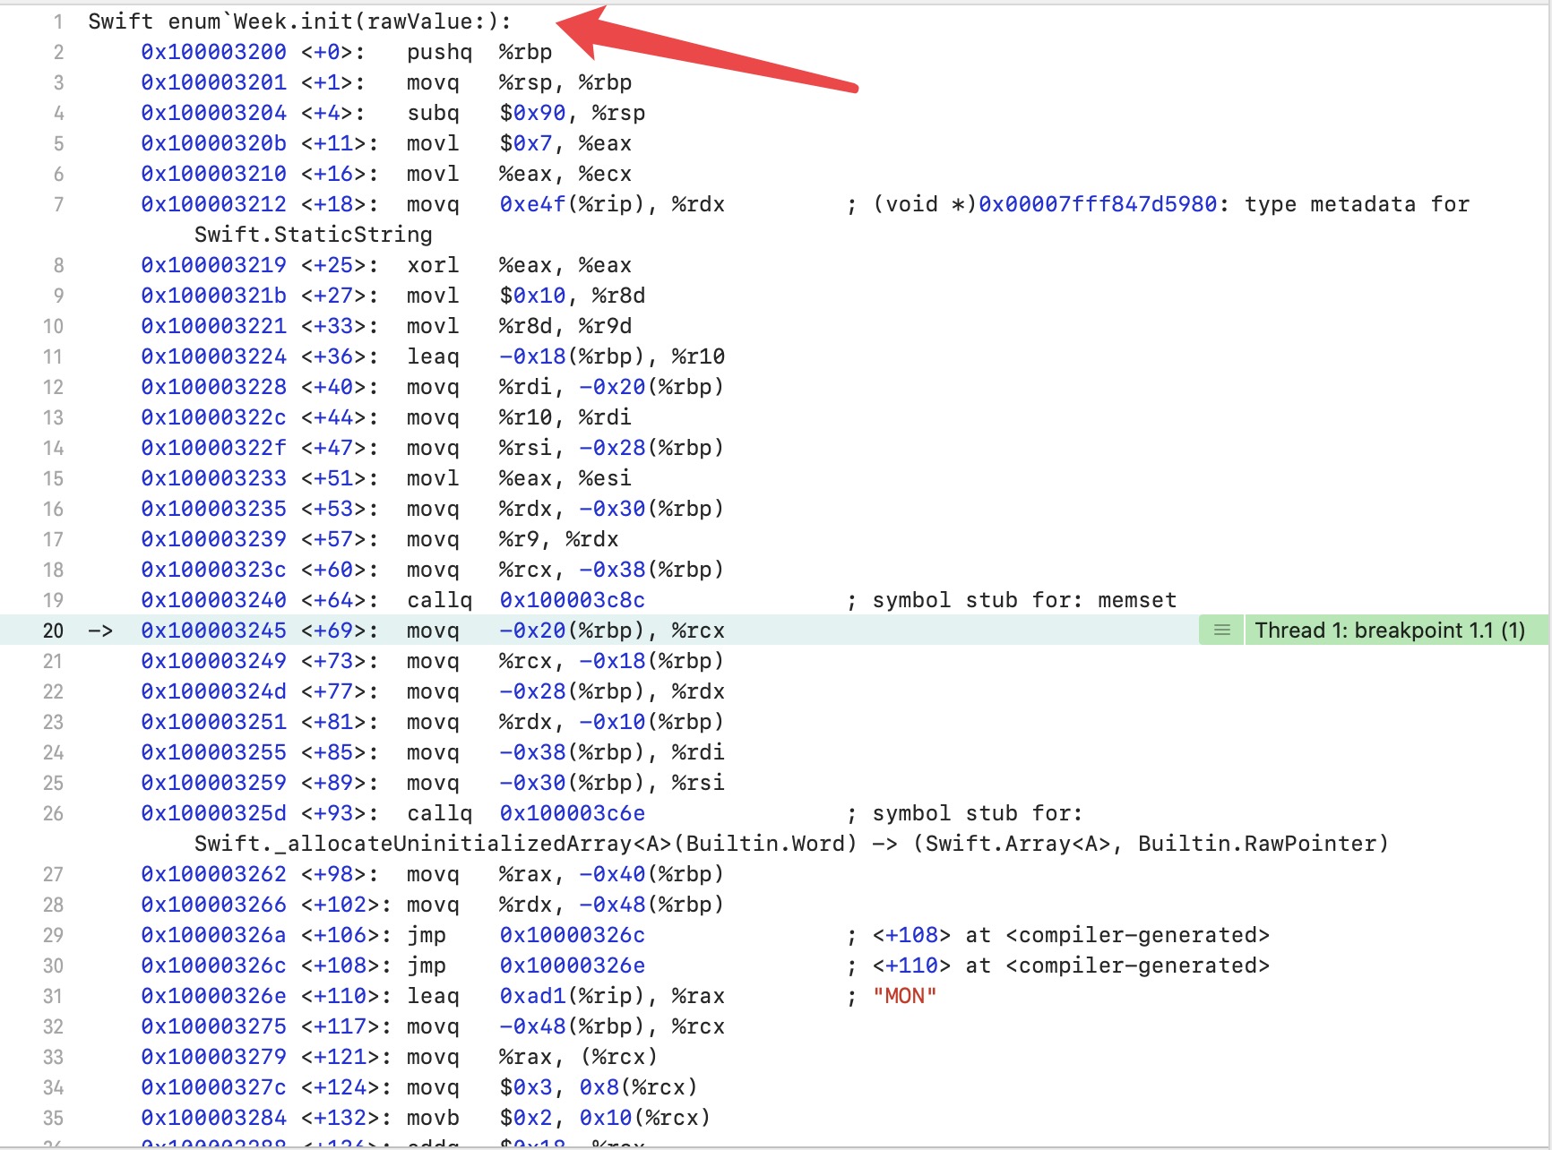Click the xorl instruction on line 8
The image size is (1552, 1150).
(433, 265)
